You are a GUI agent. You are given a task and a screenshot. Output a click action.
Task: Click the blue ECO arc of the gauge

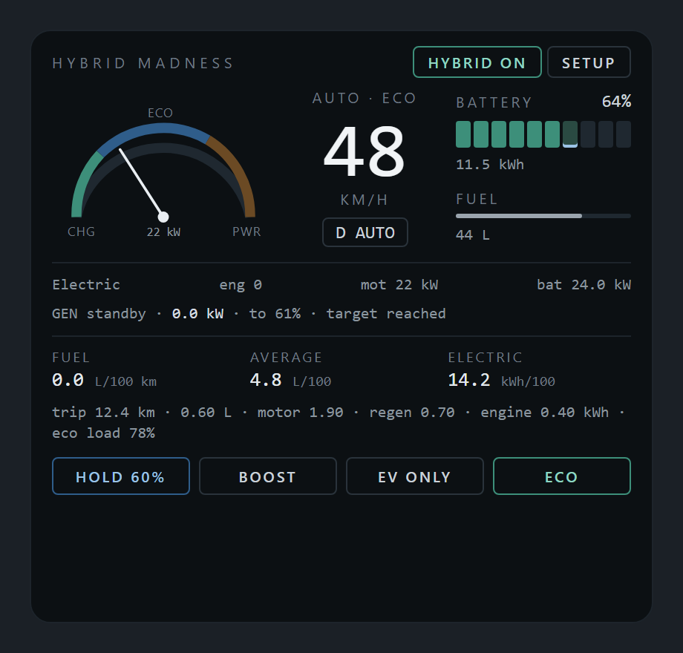pos(154,129)
